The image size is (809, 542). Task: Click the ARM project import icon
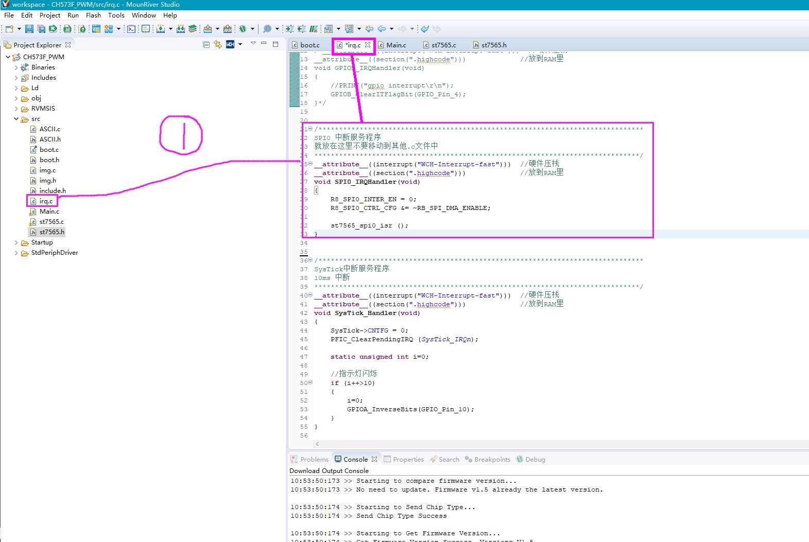point(228,29)
